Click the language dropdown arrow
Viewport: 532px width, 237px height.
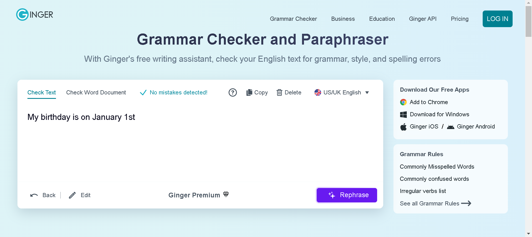click(x=367, y=92)
